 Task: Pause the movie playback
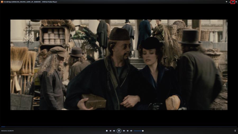pyautogui.click(x=119, y=131)
